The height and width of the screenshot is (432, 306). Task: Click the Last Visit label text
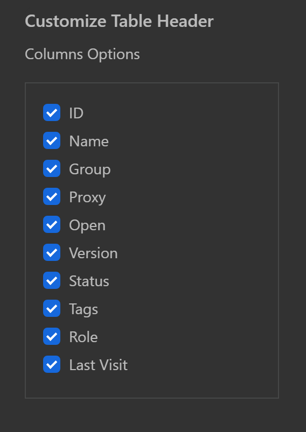tap(98, 365)
